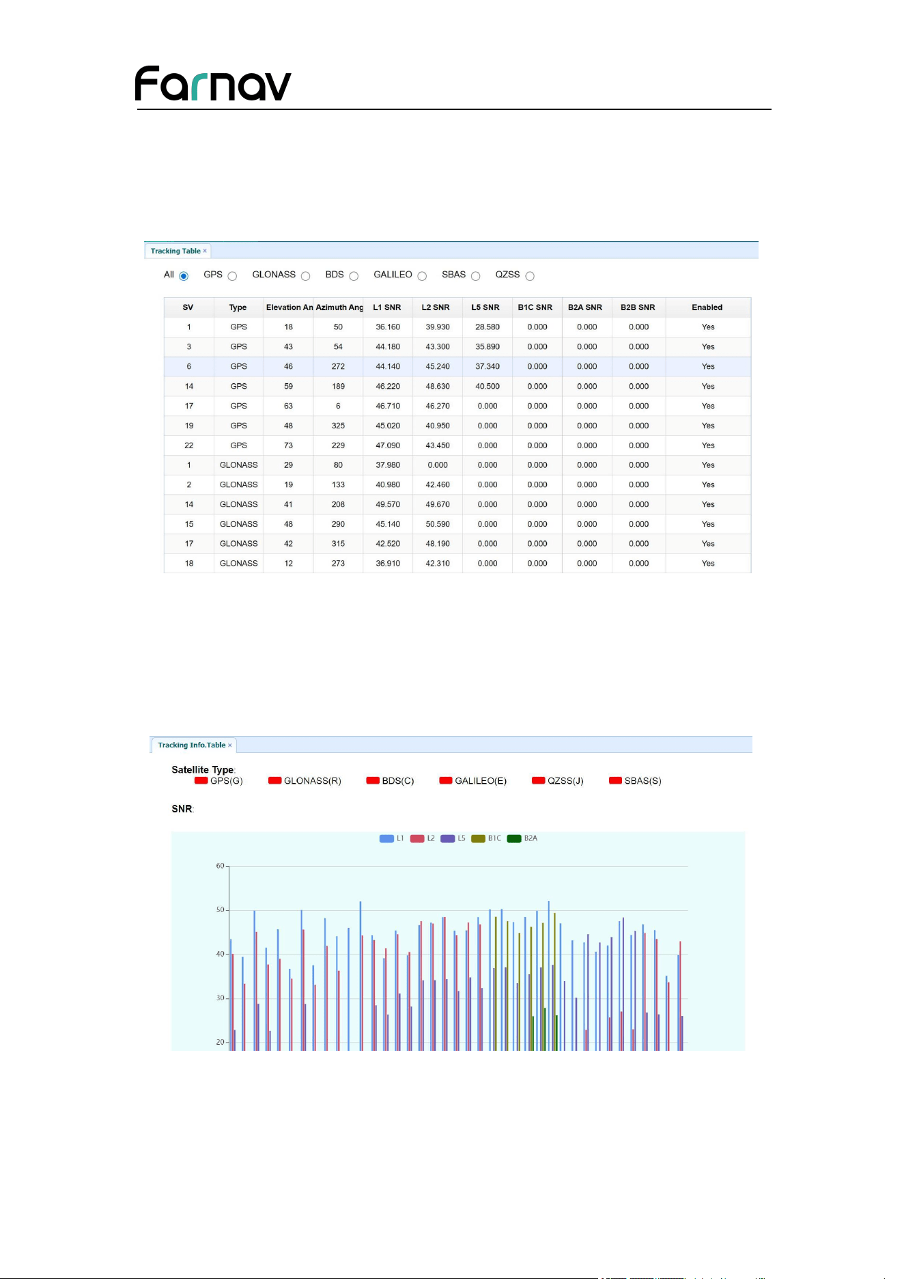Select the GALILEO radio button filter

tap(422, 276)
